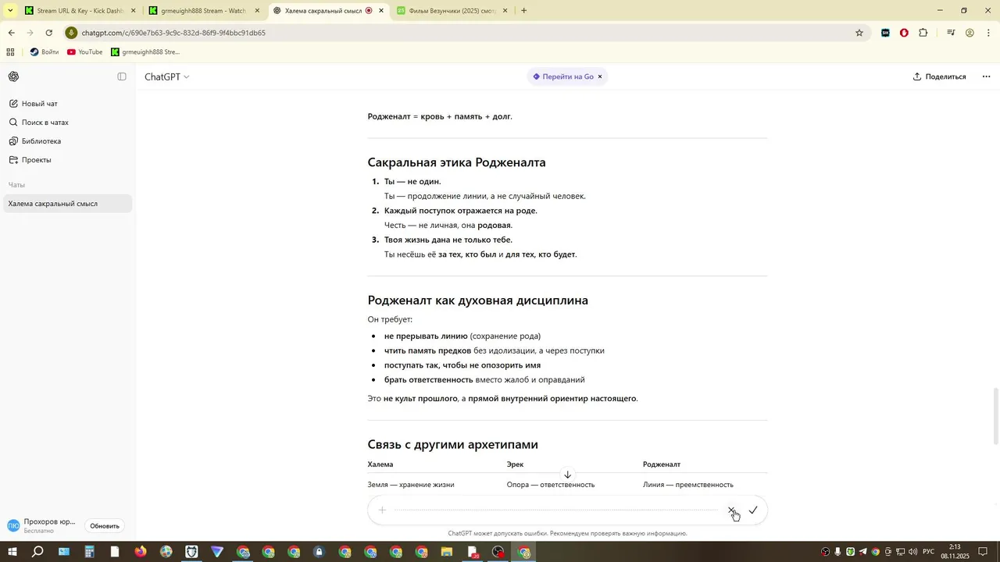Close the Халема сакральный смысл tab
This screenshot has width=1000, height=562.
[381, 11]
